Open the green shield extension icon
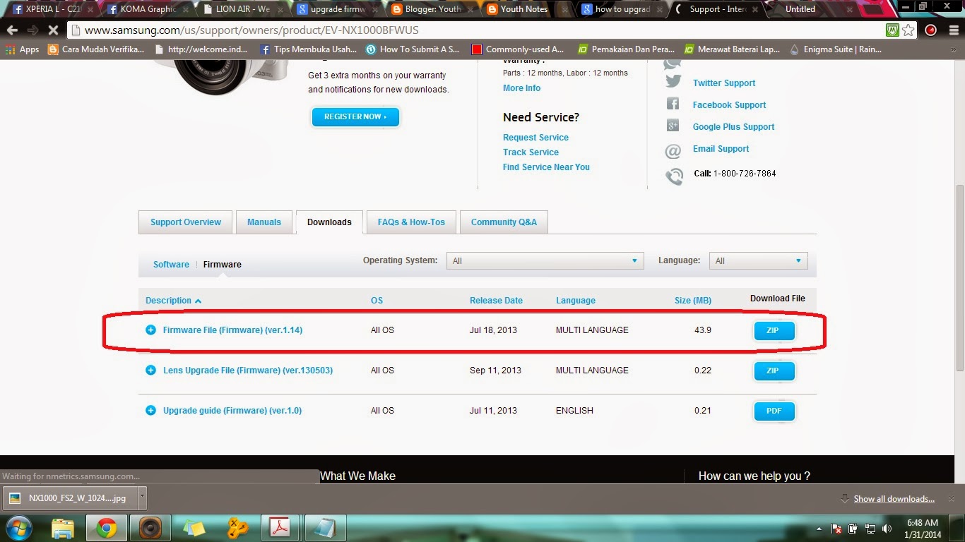Viewport: 965px width, 542px height. 893,30
